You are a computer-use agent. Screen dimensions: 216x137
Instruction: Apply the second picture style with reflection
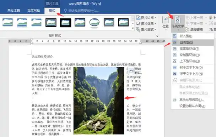click(x=22, y=22)
